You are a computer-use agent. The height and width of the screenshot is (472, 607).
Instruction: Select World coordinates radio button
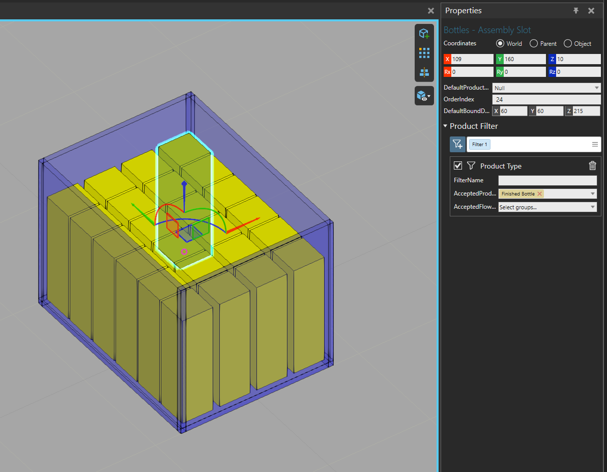[x=500, y=44]
